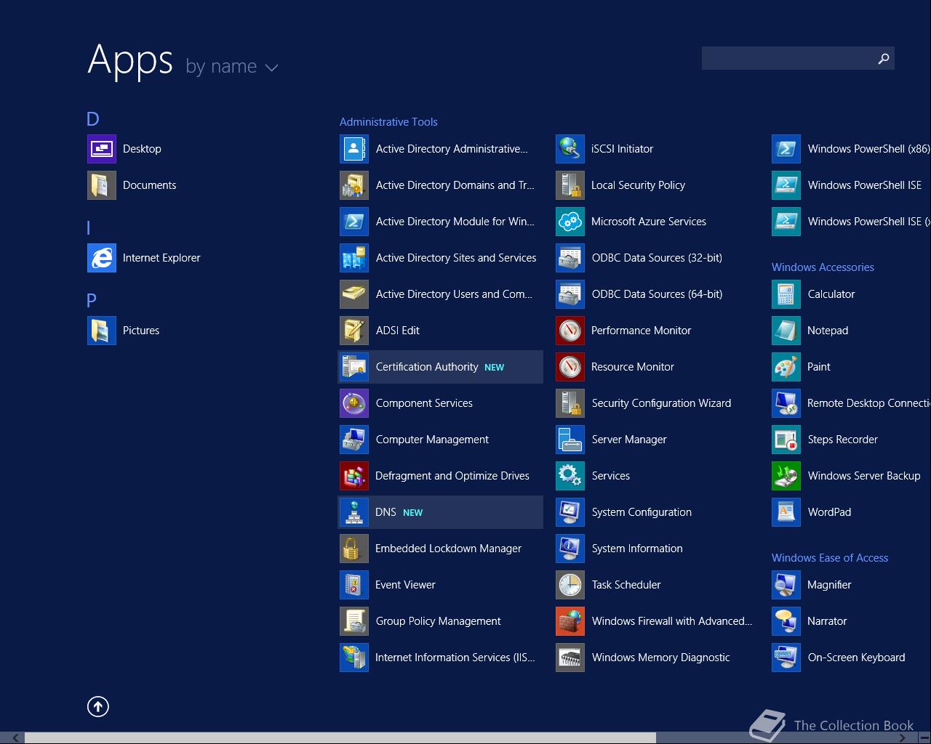Click the Apps search input field

point(788,58)
